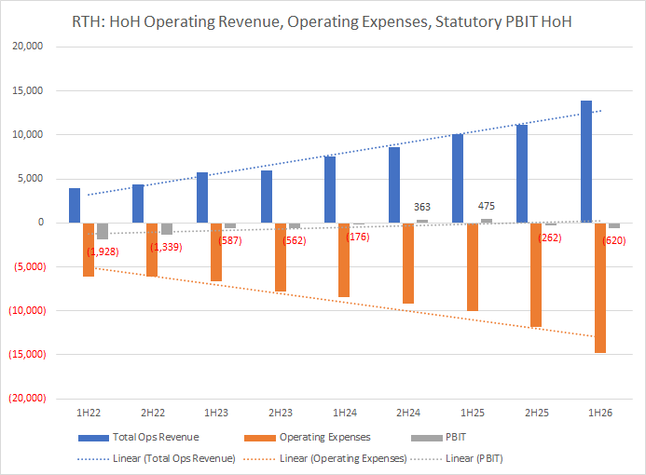Click the 1H24 category axis label
Viewport: 646px width, 475px height.
point(344,412)
